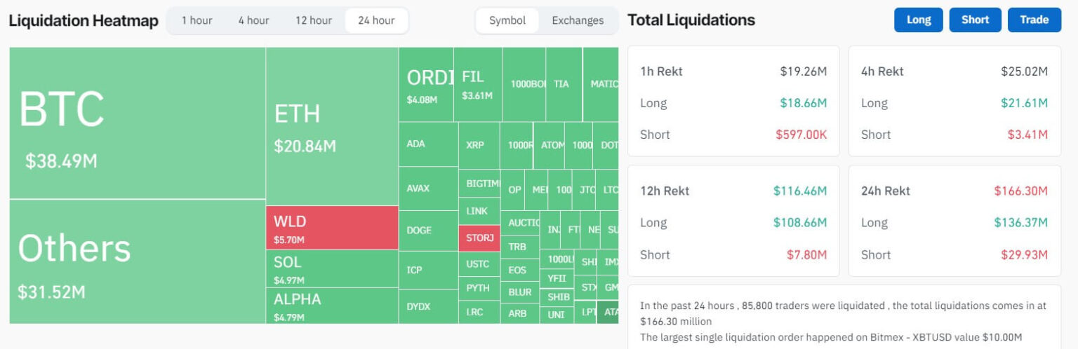Click the BTC $38.49M heatmap tile
Screen dimensions: 1078x349
click(138, 123)
